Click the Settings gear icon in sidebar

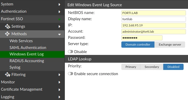click(8, 26)
